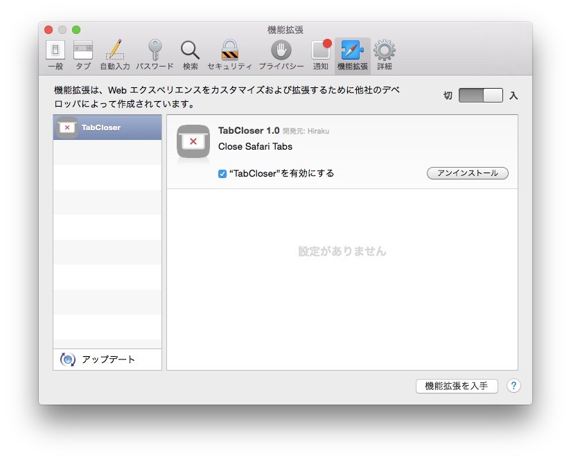Select the 機能拡張 (Extensions) pane
This screenshot has width=571, height=460.
(353, 55)
